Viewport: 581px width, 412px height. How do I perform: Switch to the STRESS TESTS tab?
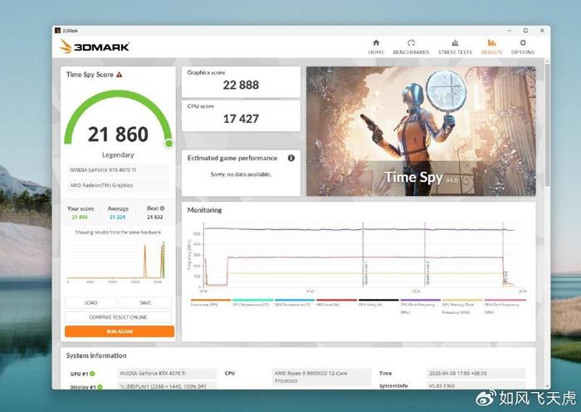point(455,47)
